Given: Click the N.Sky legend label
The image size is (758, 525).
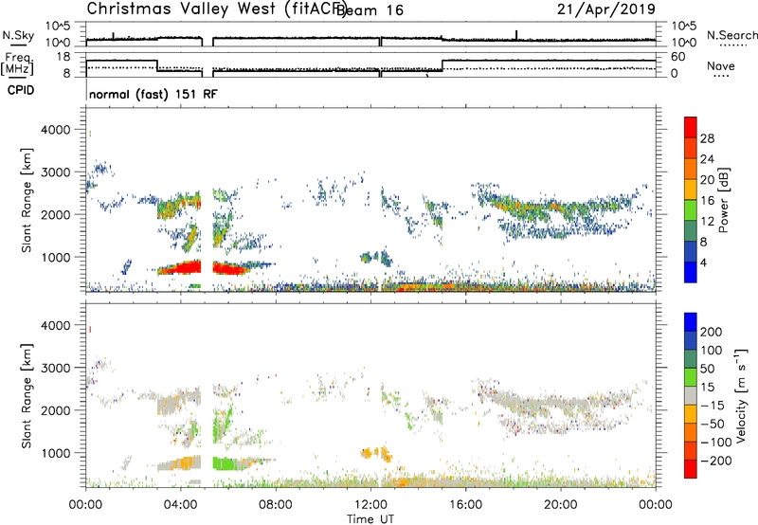Looking at the screenshot, I should click(18, 35).
